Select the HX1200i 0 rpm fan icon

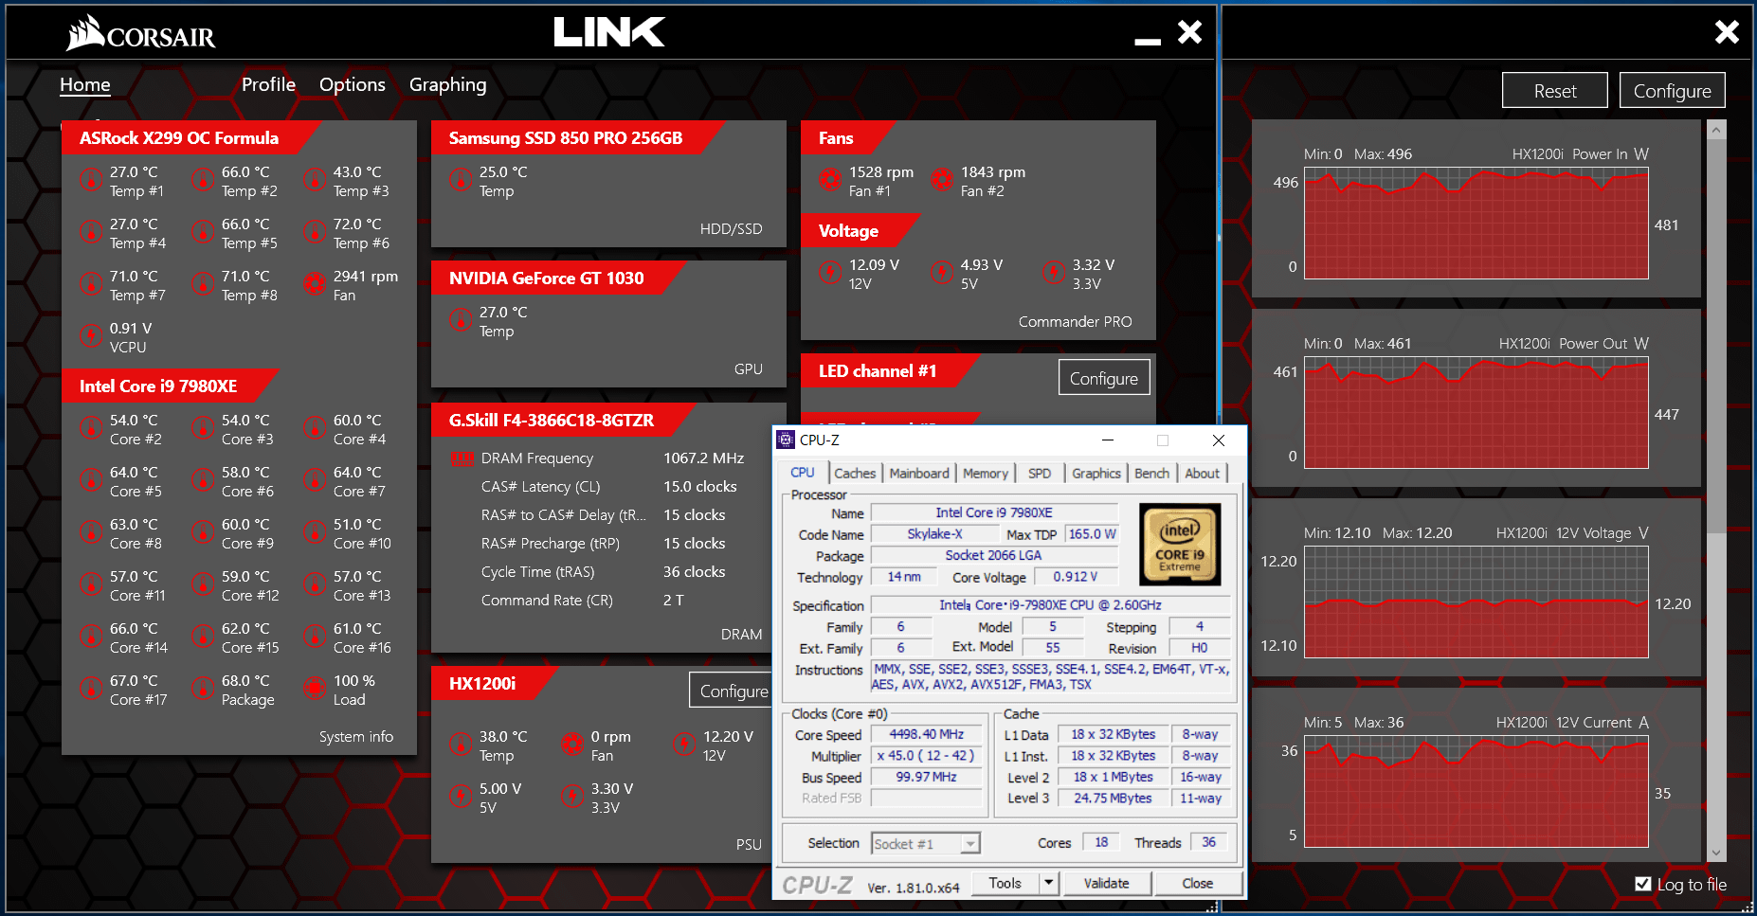571,744
